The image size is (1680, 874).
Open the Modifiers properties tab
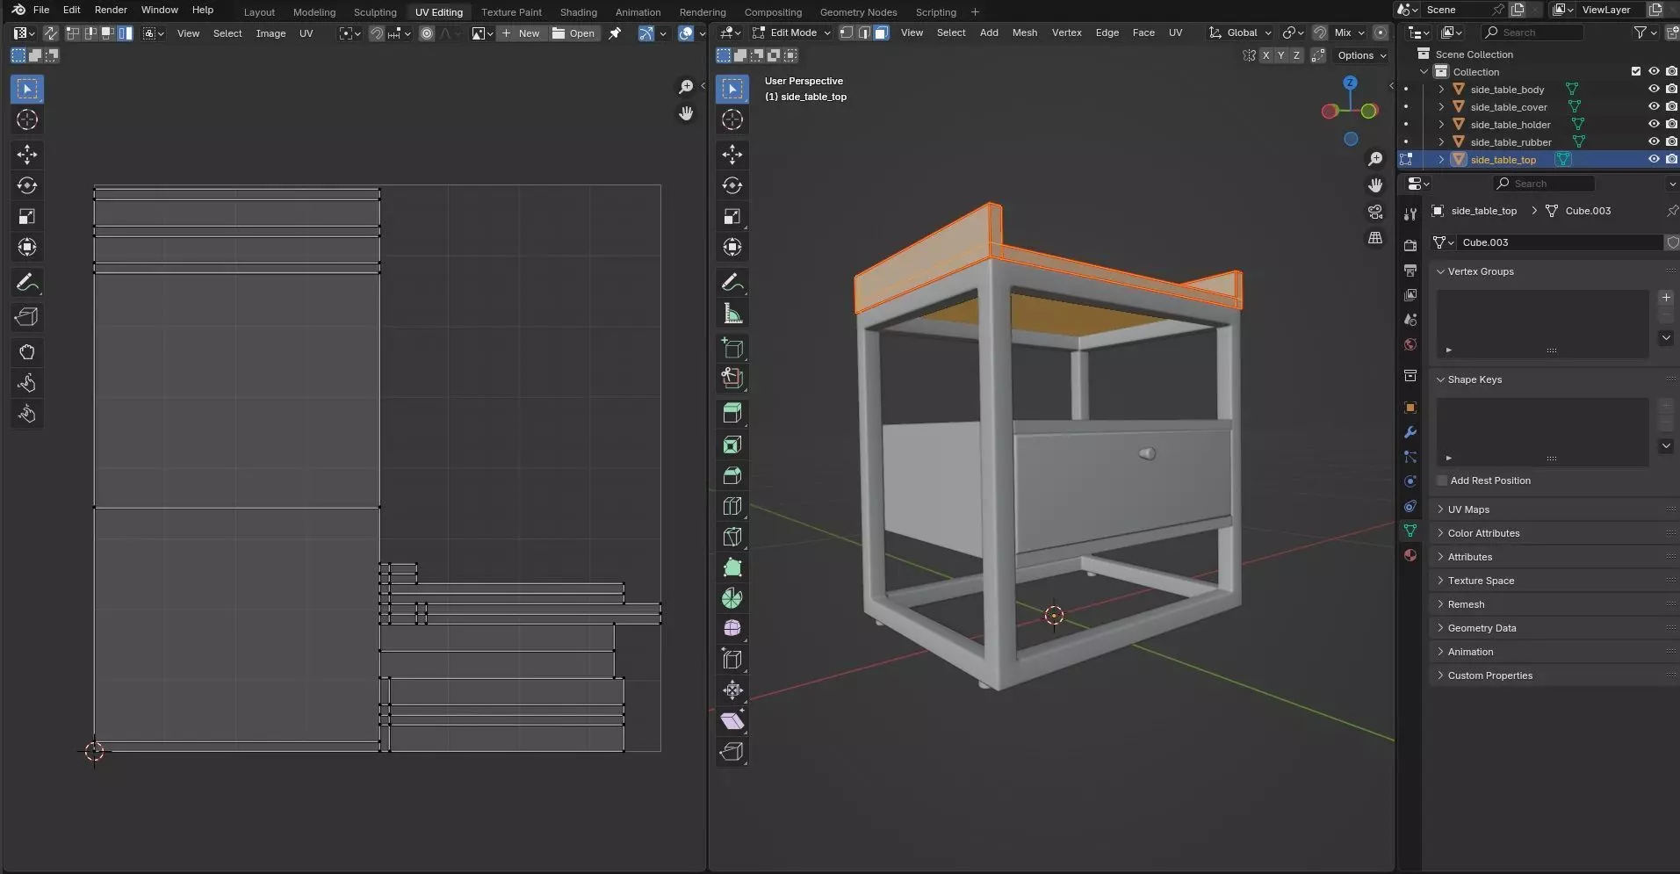[1410, 432]
